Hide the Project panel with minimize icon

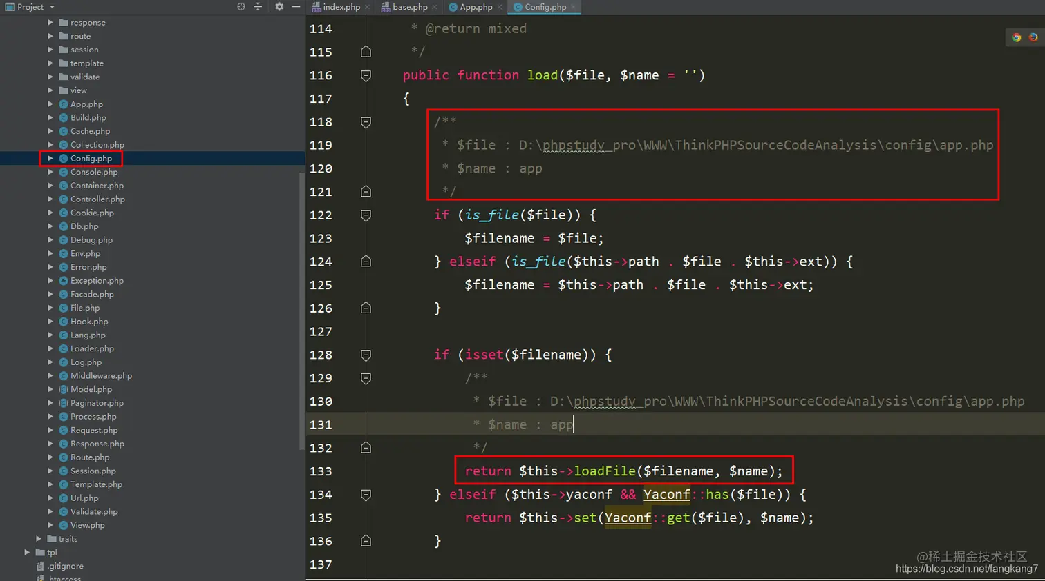tap(296, 7)
